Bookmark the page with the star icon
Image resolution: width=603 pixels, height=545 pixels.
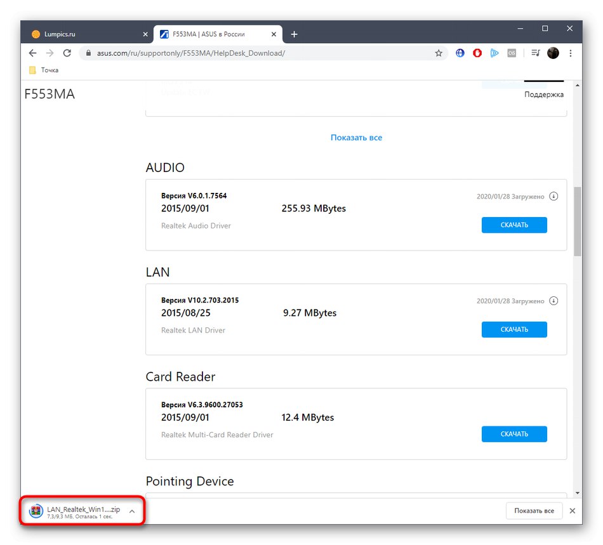coord(439,53)
